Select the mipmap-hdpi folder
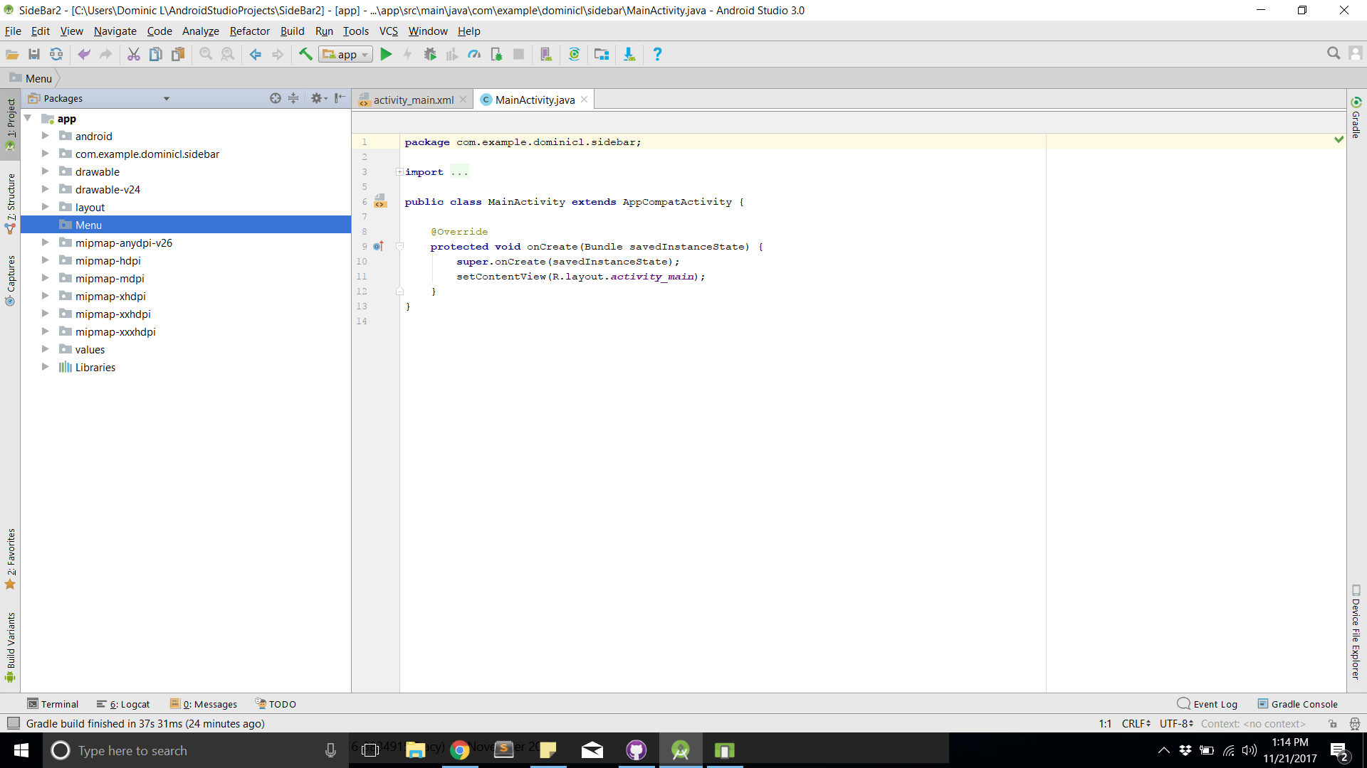The image size is (1367, 768). 108,261
